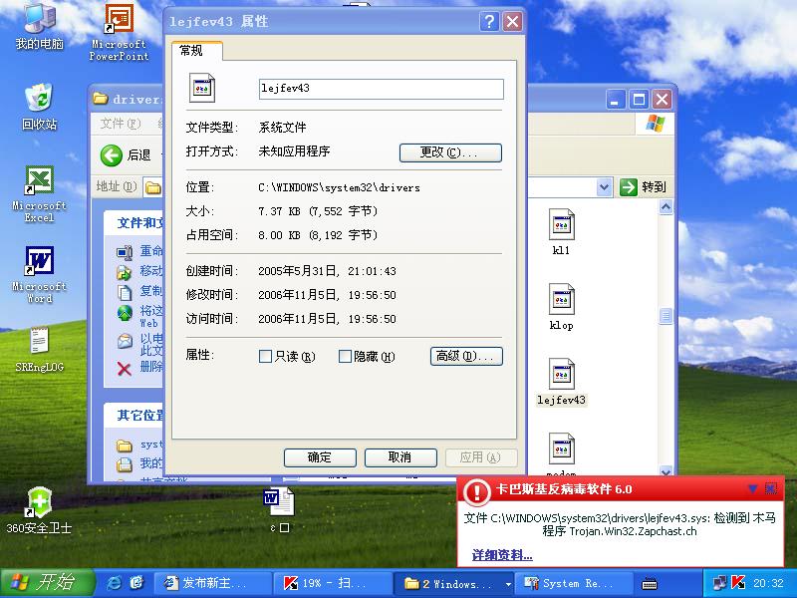This screenshot has height=598, width=797.
Task: Open 详细资料... link in Kaspersky alert
Action: point(502,555)
